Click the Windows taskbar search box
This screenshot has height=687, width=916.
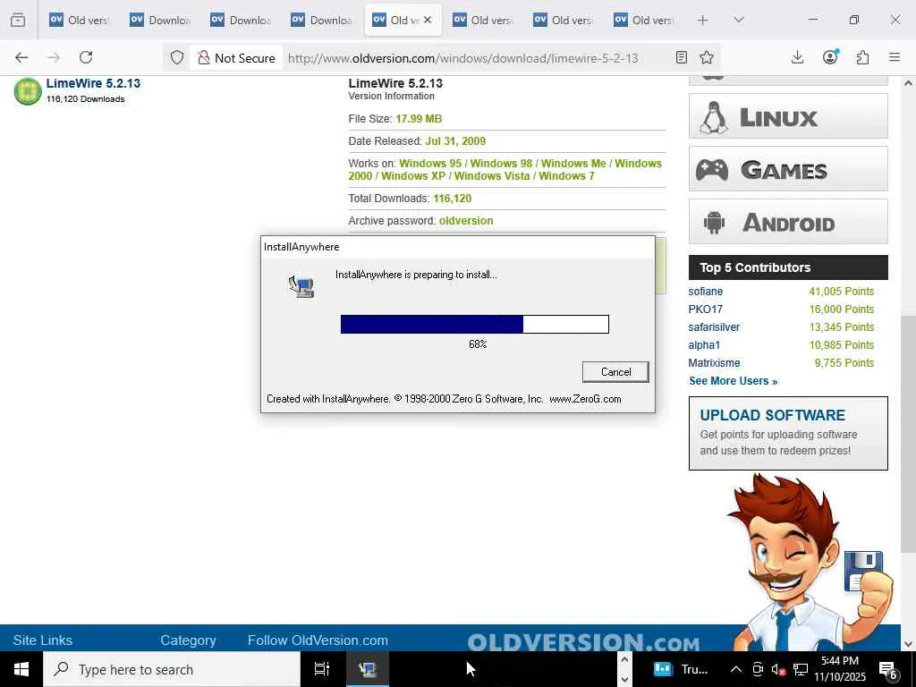point(172,669)
